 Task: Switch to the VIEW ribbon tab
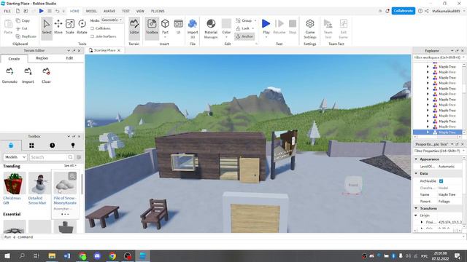[x=140, y=11]
